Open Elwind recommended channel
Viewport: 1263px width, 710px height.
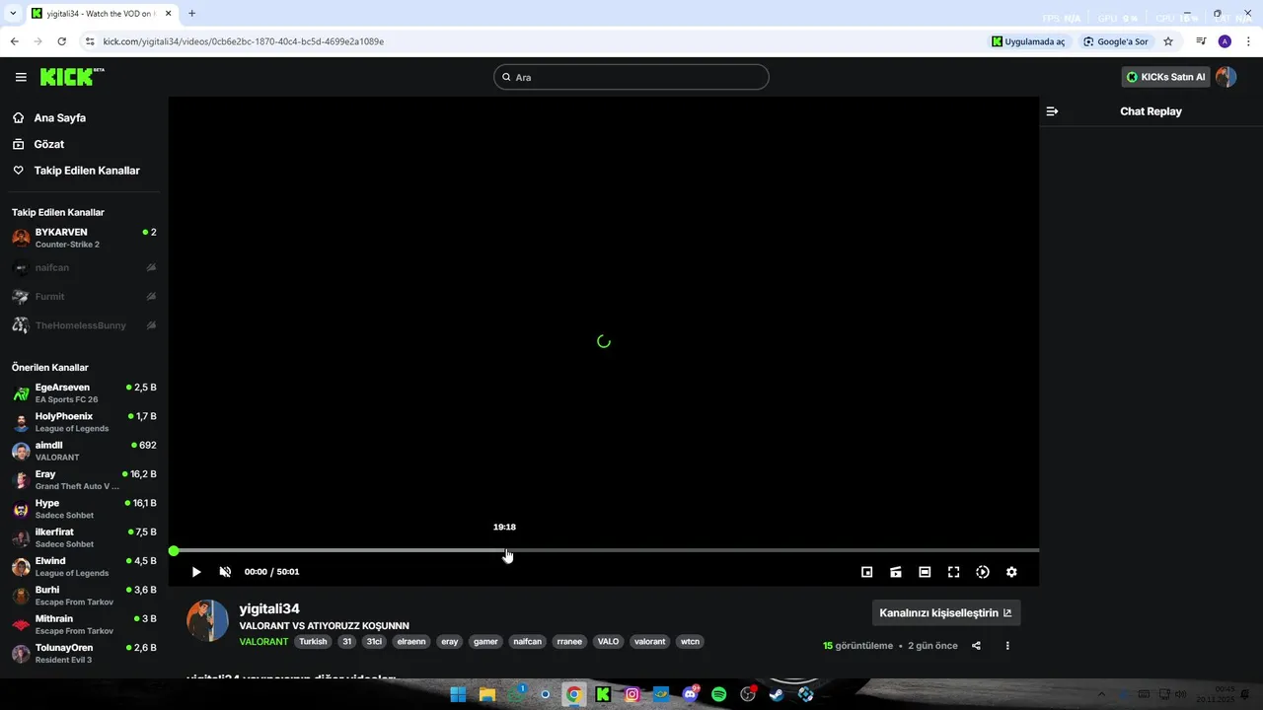84,567
